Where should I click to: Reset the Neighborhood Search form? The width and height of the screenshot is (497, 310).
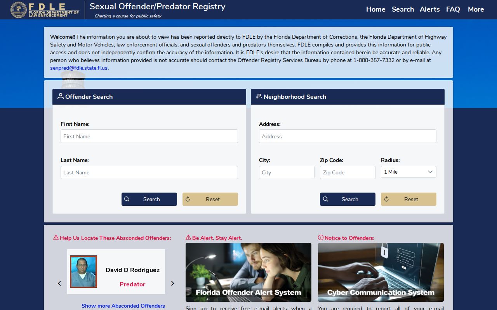(408, 199)
